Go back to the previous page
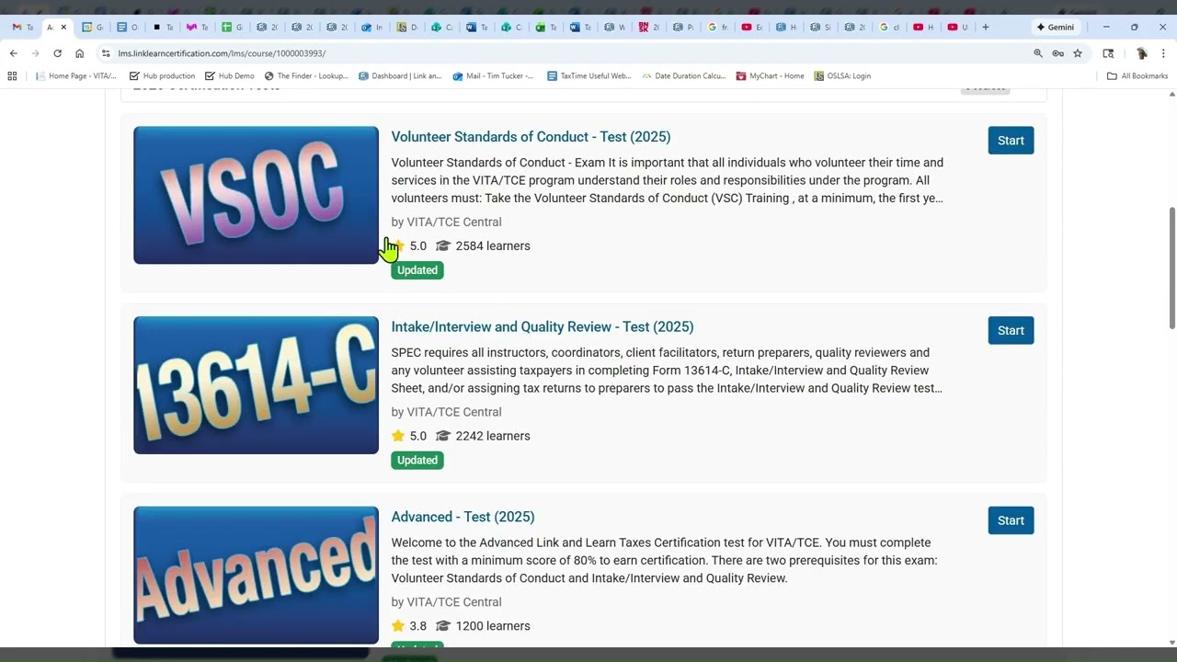The height and width of the screenshot is (662, 1177). 14,53
